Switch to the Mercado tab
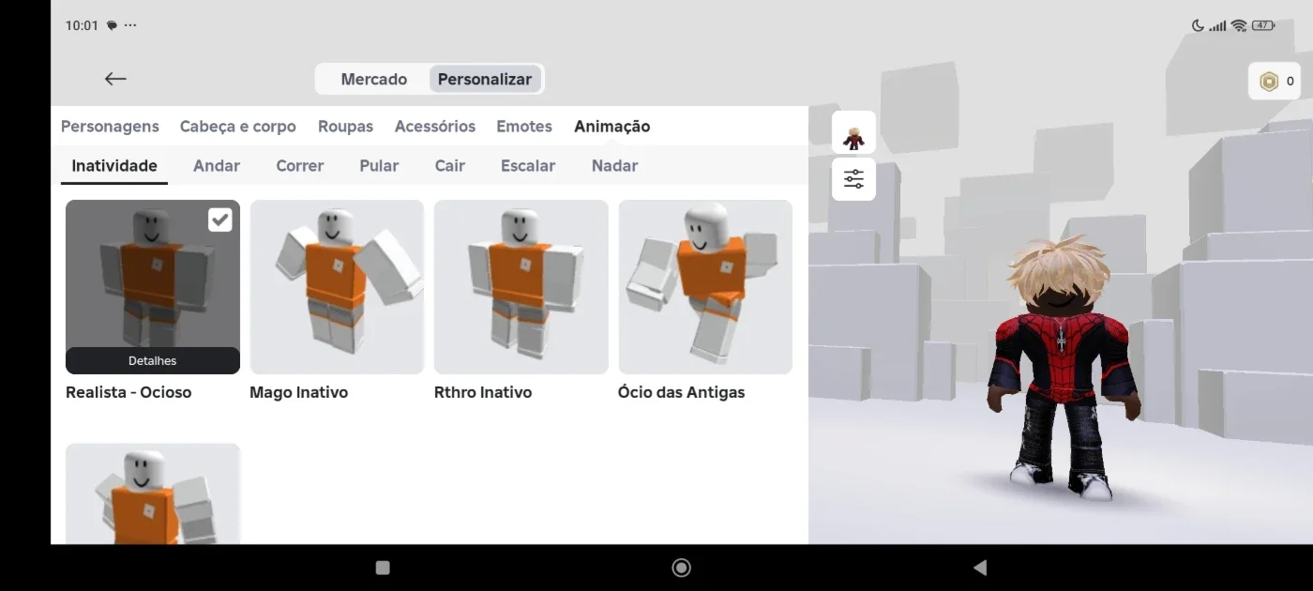 coord(373,79)
